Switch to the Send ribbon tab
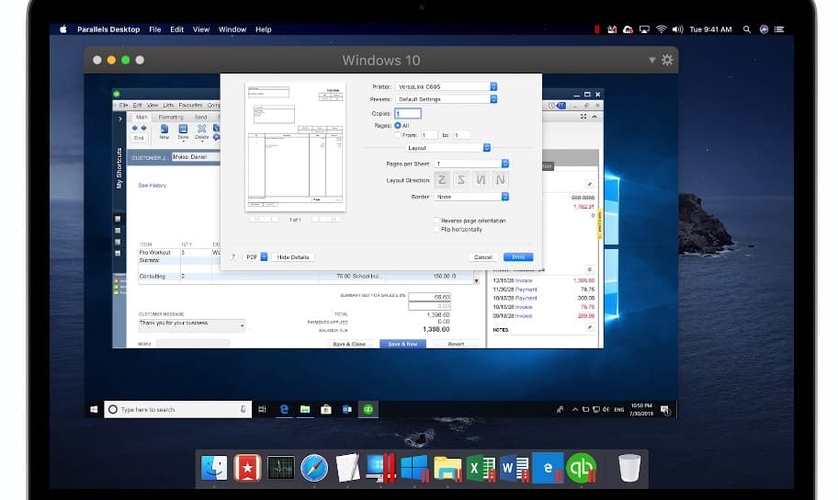838x500 pixels. pyautogui.click(x=201, y=117)
